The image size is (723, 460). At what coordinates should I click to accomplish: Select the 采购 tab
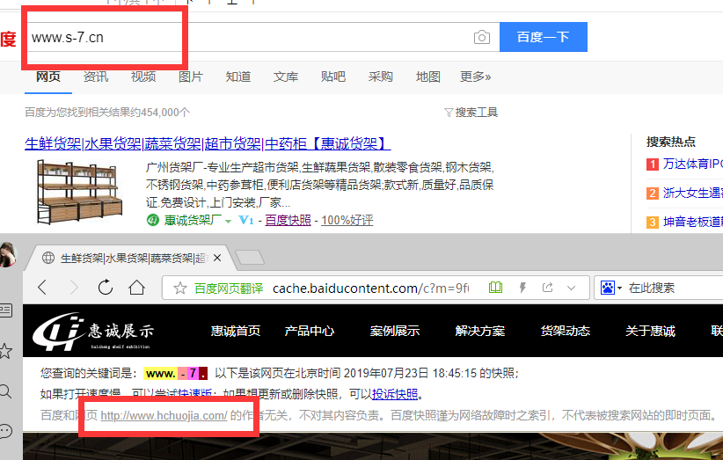coord(381,77)
